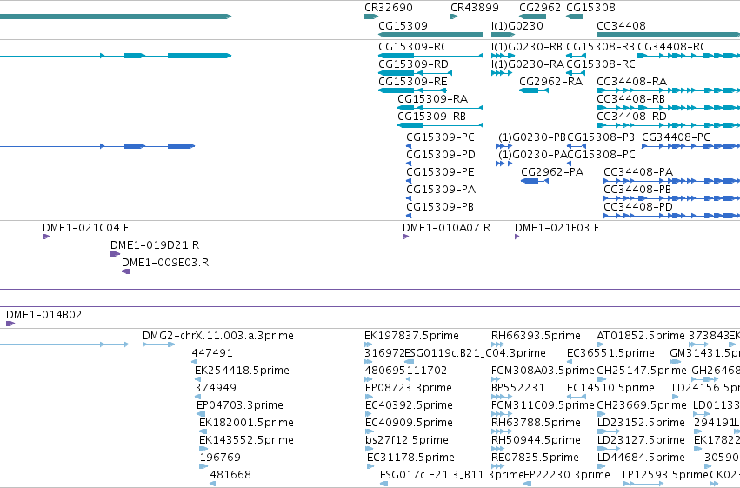
Task: Select transcript CG15309-RA
Action: point(440,108)
